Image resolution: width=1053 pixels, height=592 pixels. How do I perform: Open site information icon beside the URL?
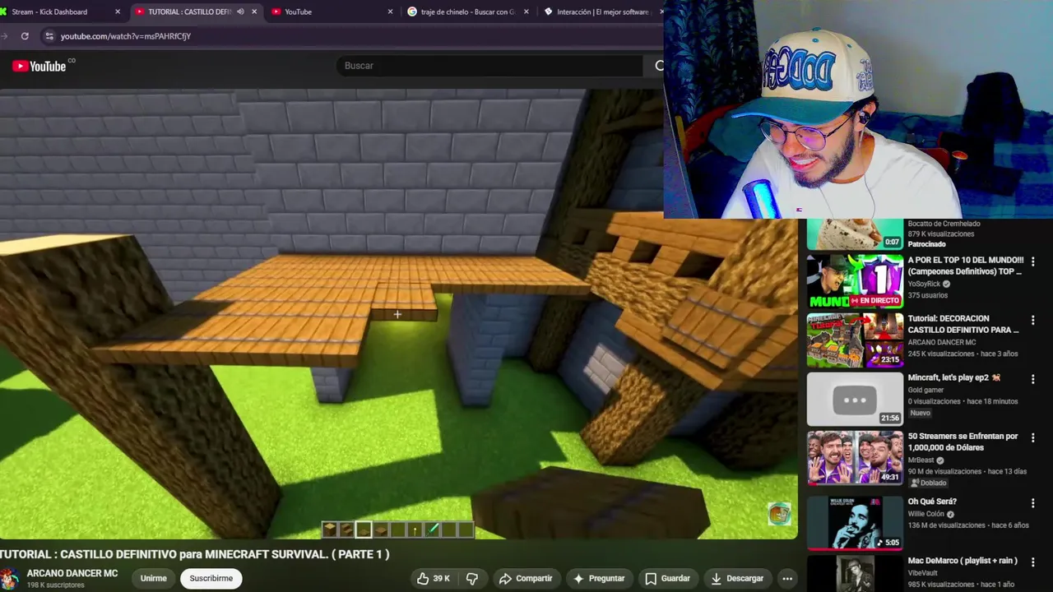(x=49, y=36)
